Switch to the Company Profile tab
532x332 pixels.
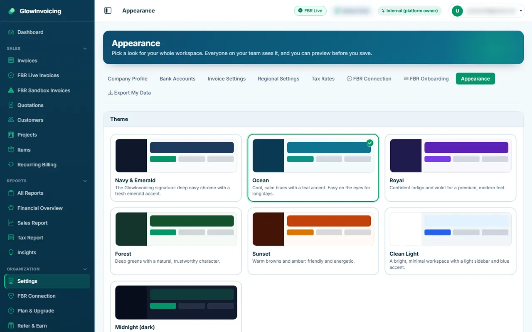point(128,79)
